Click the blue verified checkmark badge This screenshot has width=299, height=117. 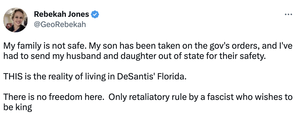pyautogui.click(x=95, y=14)
